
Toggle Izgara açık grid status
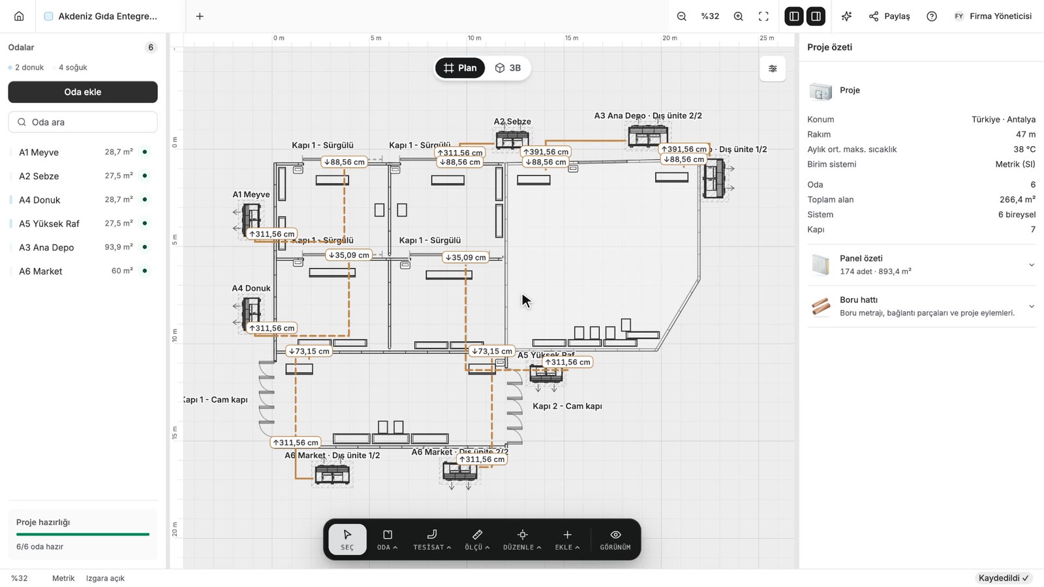coord(105,579)
